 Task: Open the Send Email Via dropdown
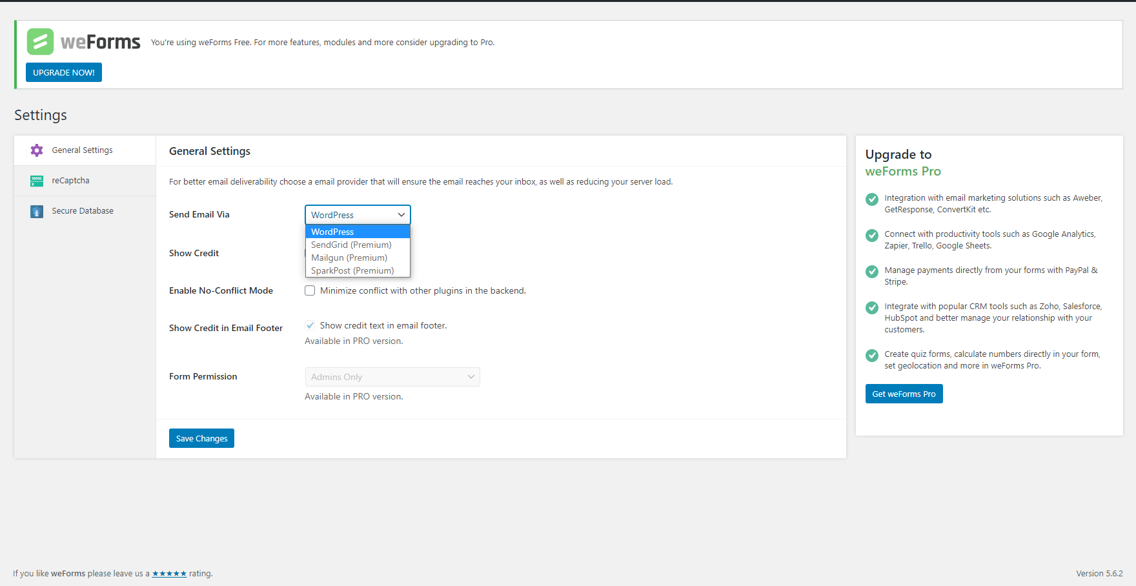(x=358, y=215)
